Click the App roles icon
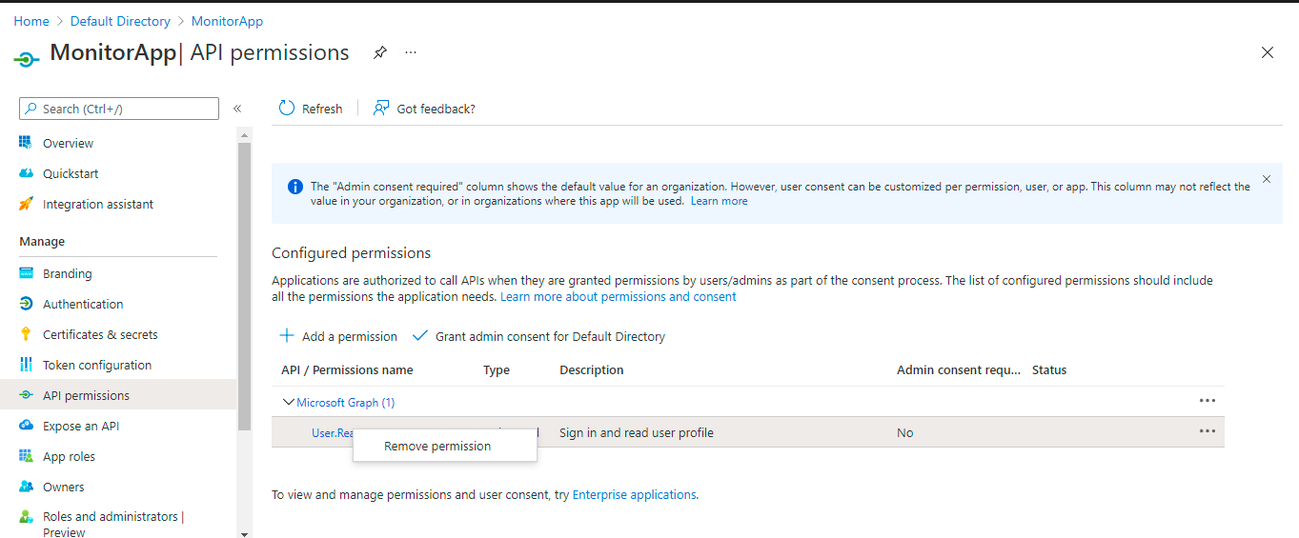Viewport: 1299px width, 538px height. point(26,456)
